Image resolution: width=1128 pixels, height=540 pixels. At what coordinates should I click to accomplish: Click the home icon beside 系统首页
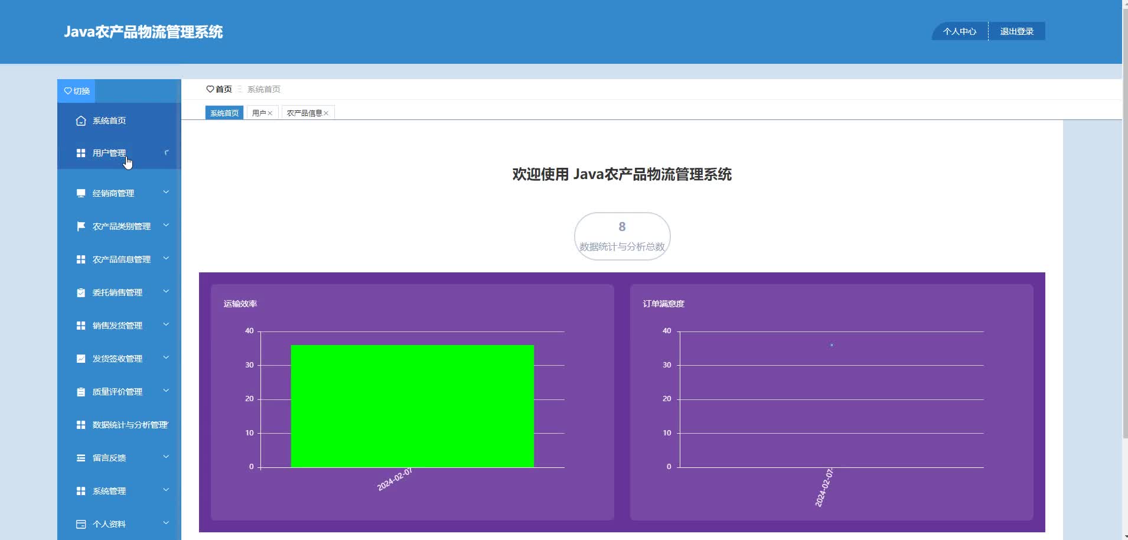click(x=81, y=121)
